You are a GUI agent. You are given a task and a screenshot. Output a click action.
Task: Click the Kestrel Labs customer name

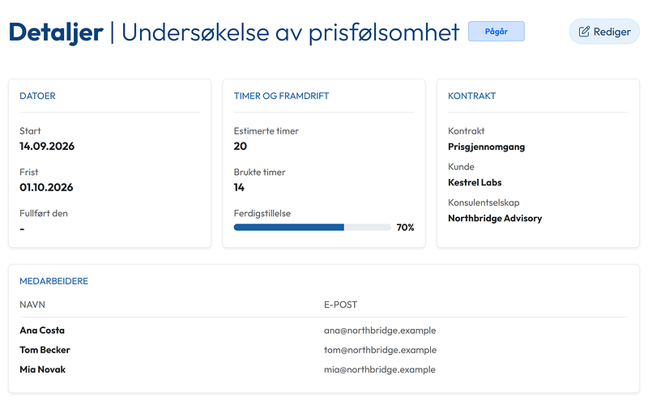(x=475, y=182)
